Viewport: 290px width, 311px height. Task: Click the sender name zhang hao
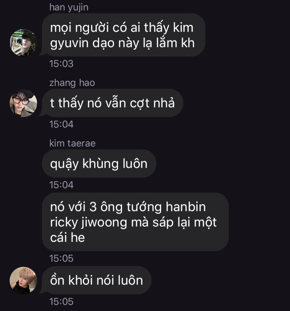click(x=72, y=83)
